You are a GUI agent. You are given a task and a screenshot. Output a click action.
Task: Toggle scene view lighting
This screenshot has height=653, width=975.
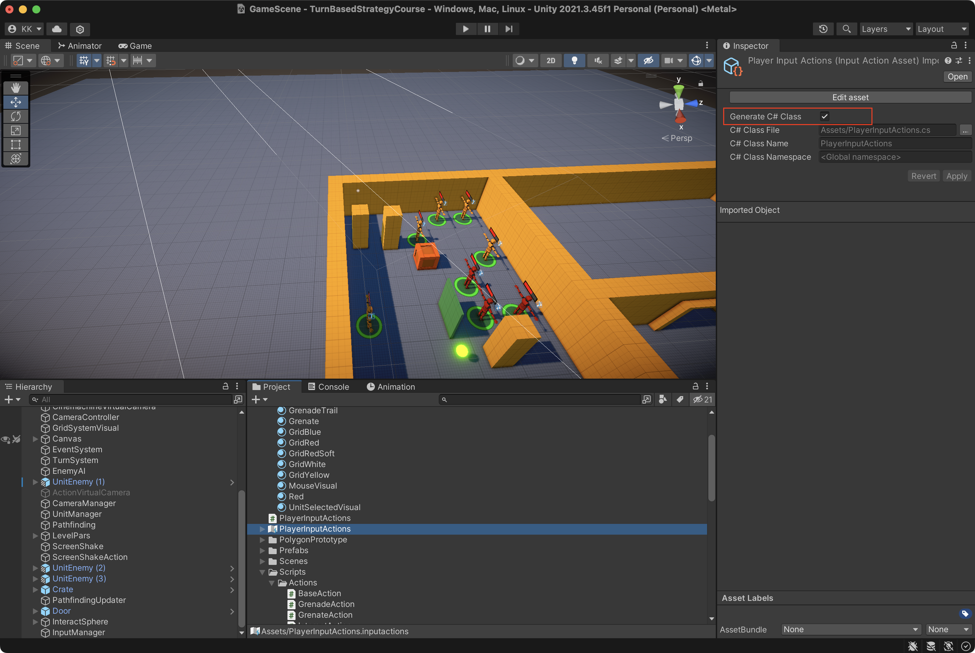coord(575,61)
